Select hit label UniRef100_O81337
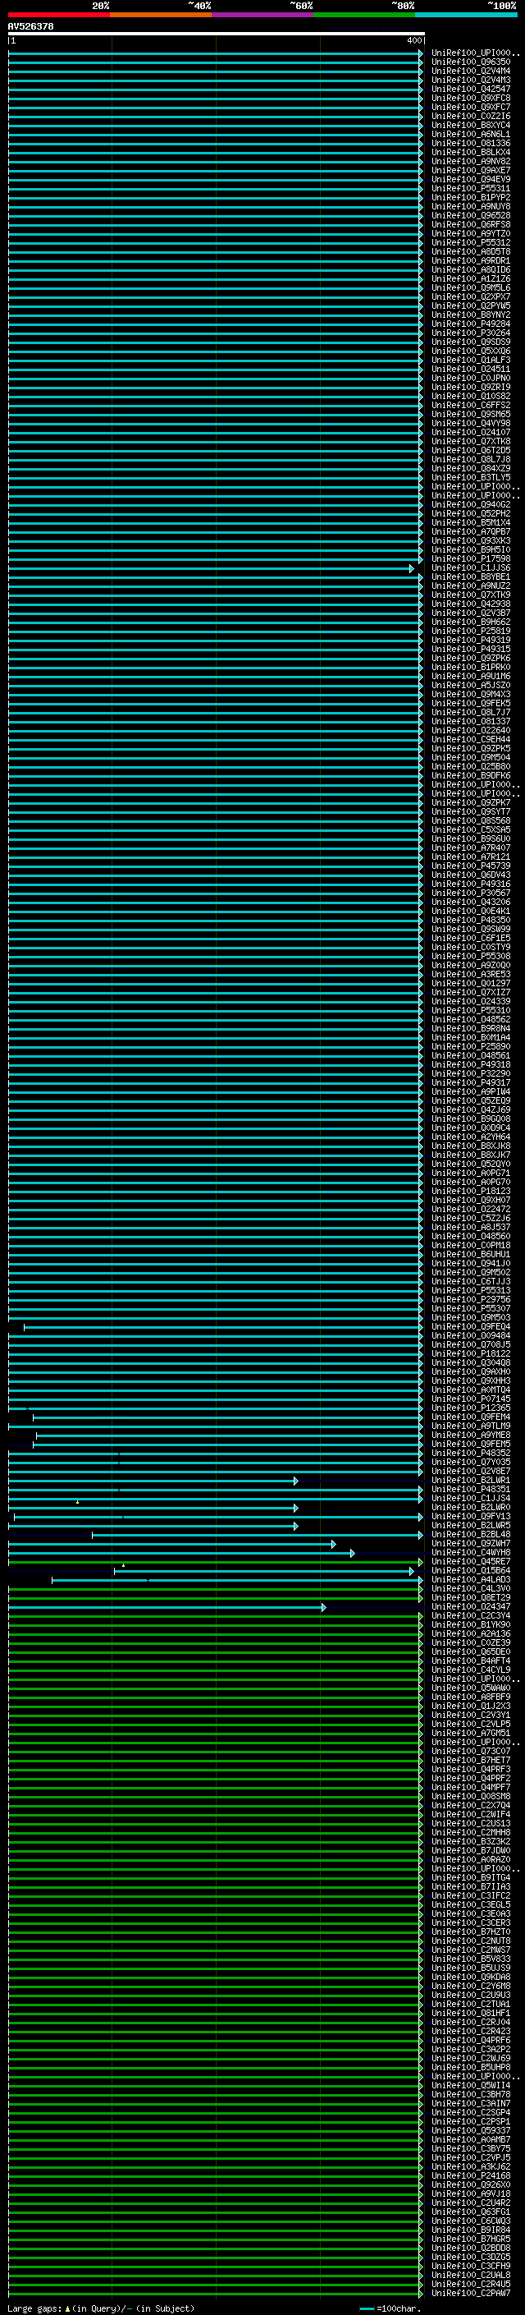The width and height of the screenshot is (525, 2315). coord(471,722)
